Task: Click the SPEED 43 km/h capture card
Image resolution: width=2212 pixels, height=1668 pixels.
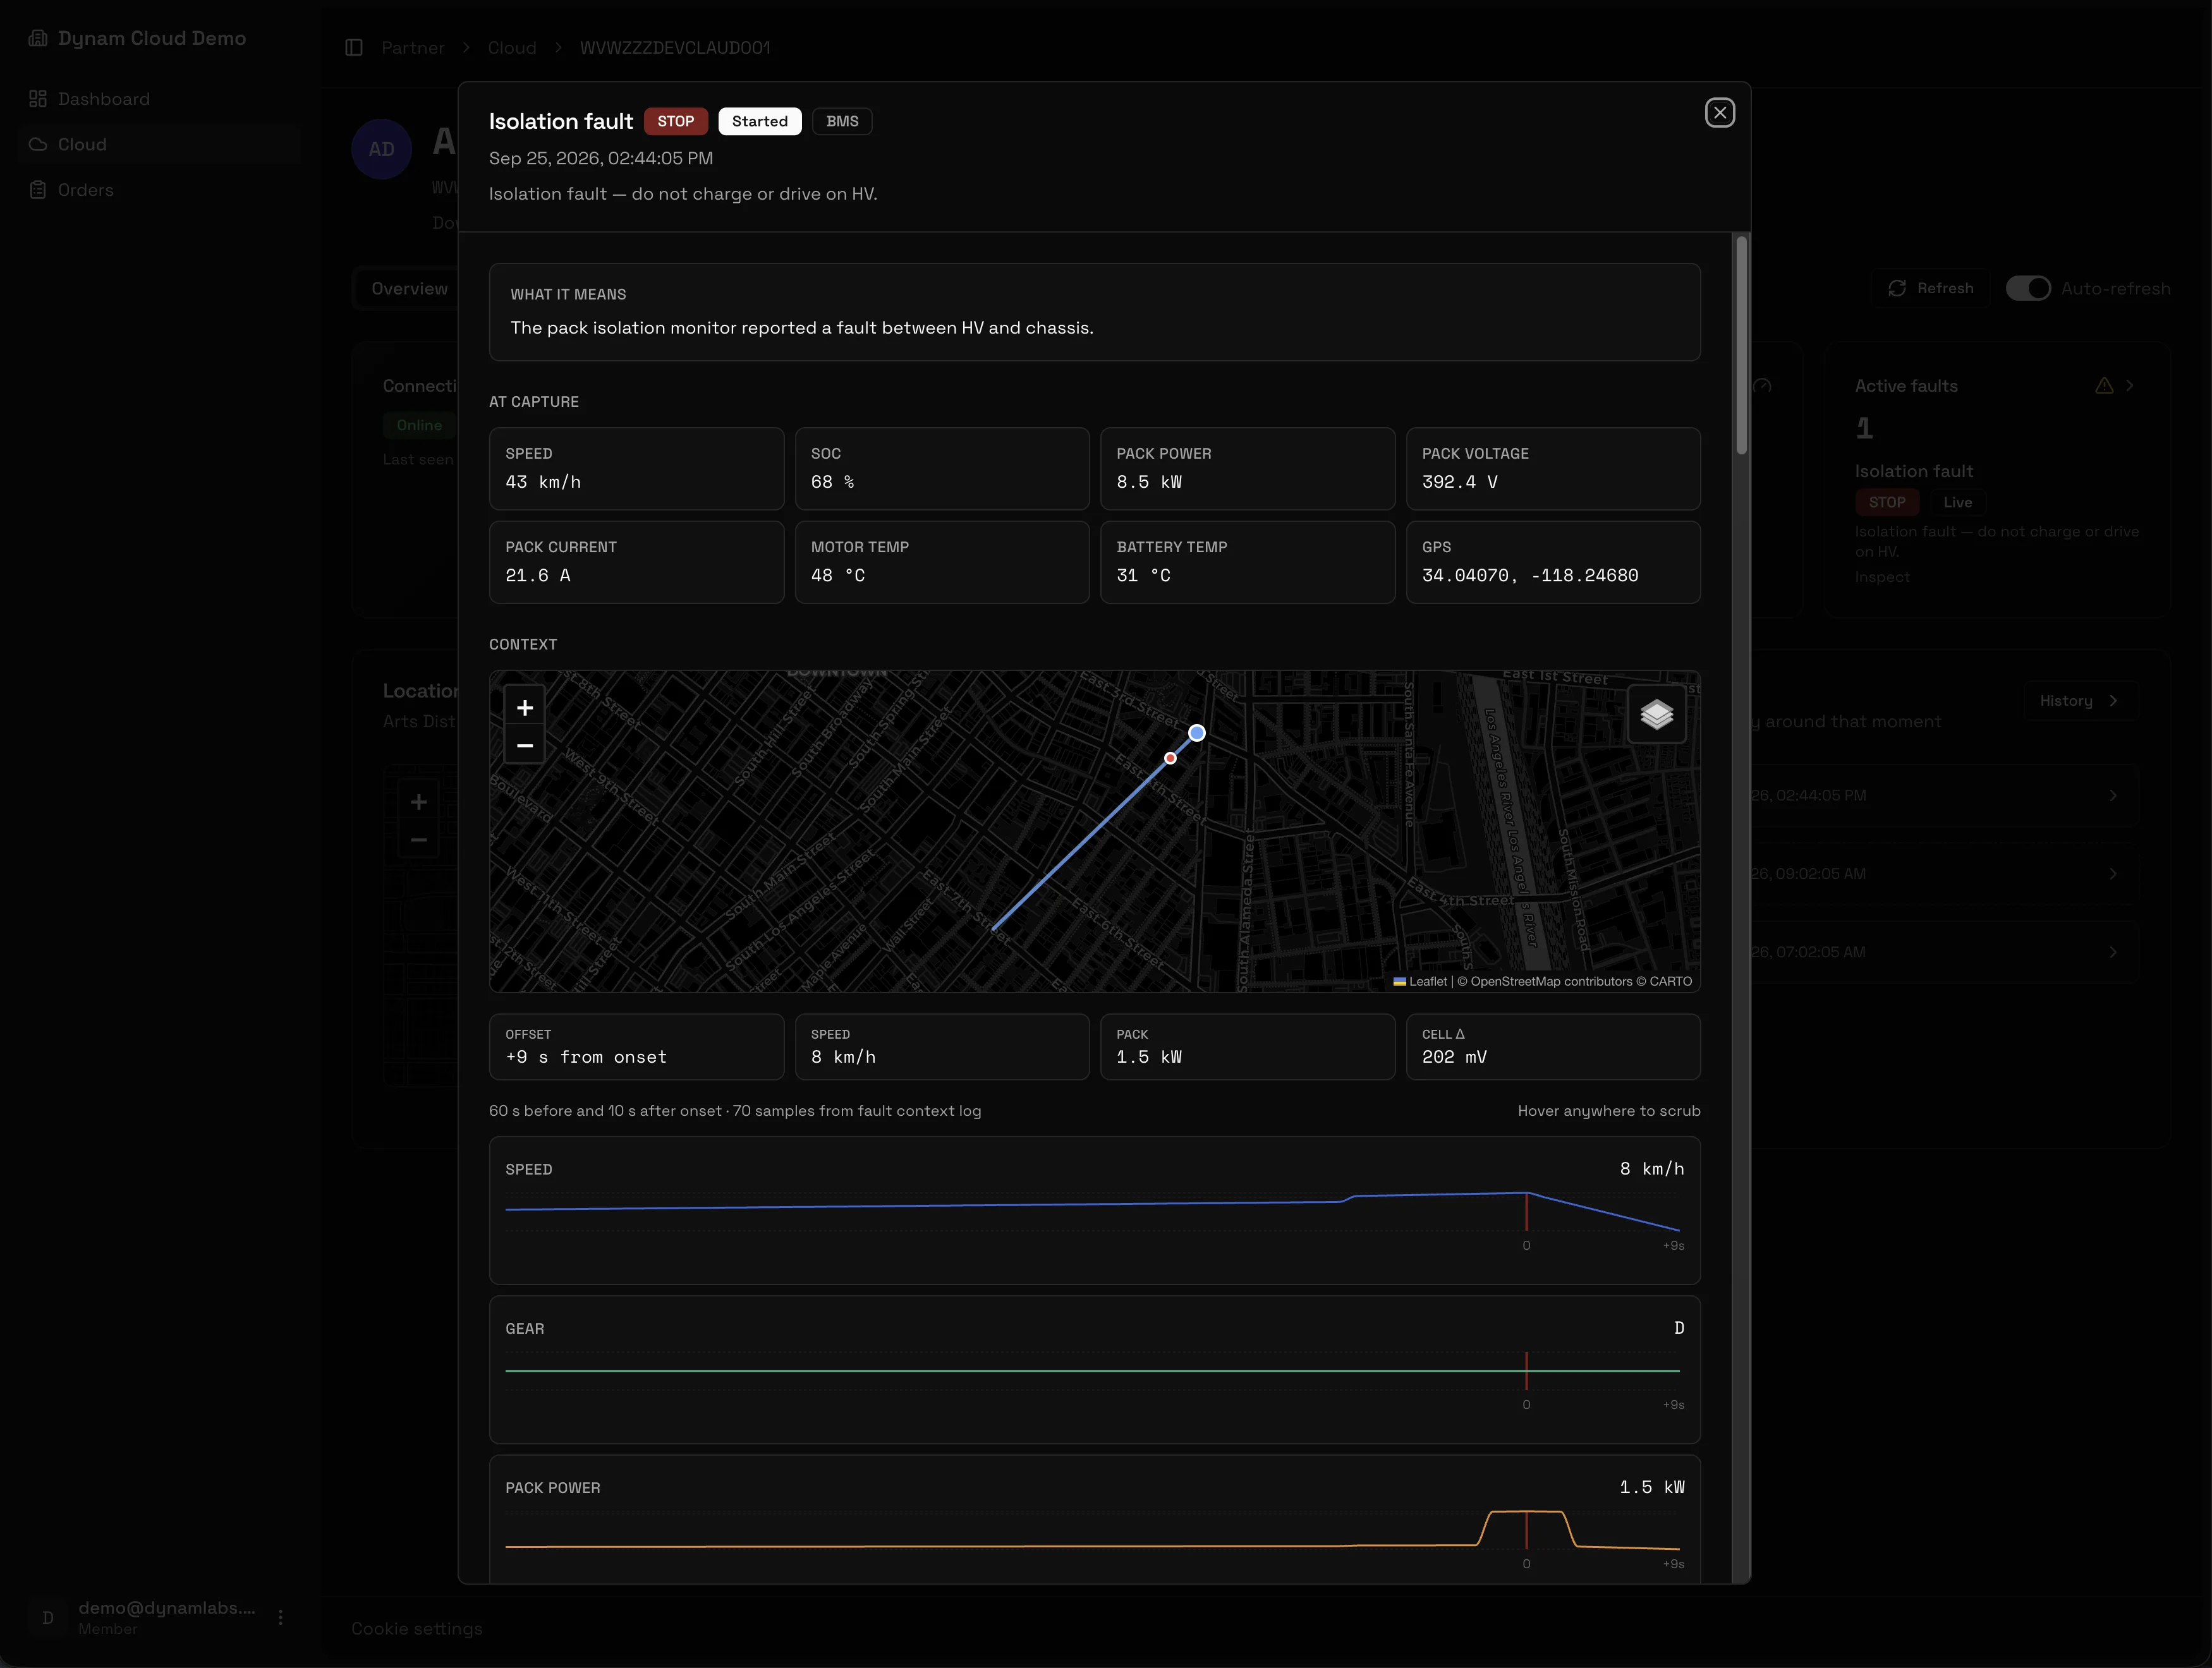Action: 636,469
